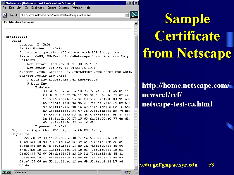This screenshot has width=234, height=175.
Task: Click the 'Issuer: C=US, OU=Test CA' line
Action: pyautogui.click(x=75, y=56)
